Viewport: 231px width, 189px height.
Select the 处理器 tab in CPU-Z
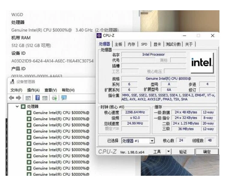(x=104, y=44)
